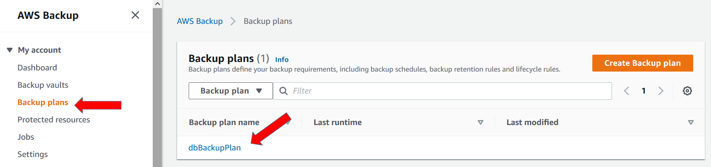Click breadcrumb separator chevron
This screenshot has height=167, width=711.
(x=233, y=21)
